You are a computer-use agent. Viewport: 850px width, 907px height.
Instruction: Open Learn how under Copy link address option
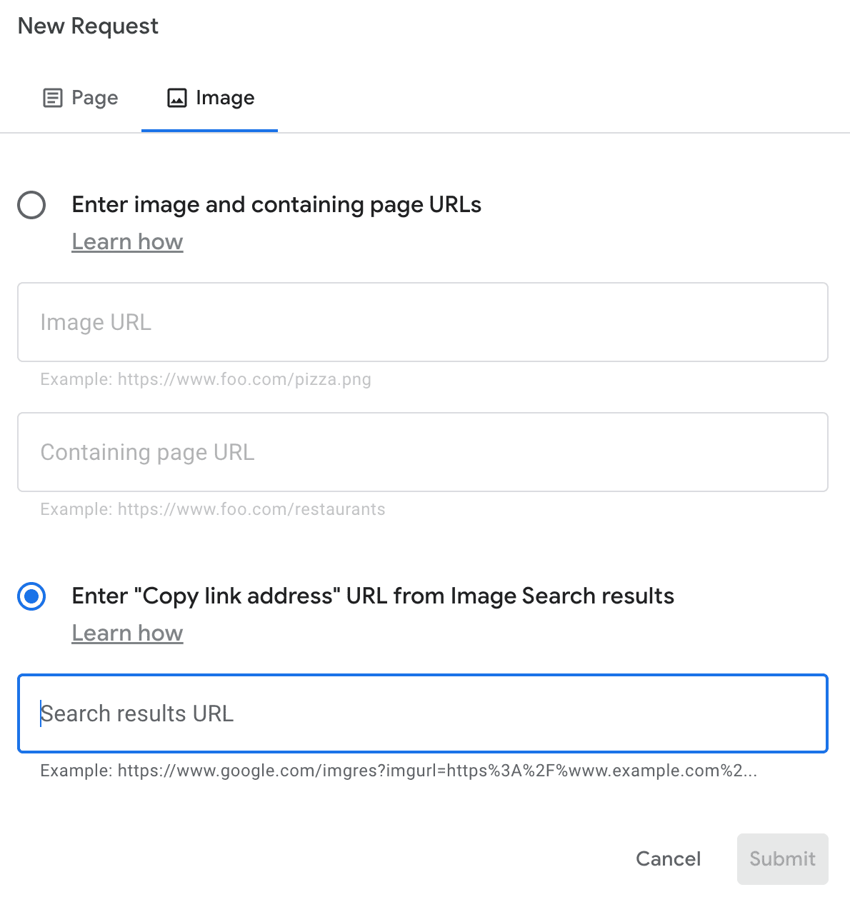point(127,633)
